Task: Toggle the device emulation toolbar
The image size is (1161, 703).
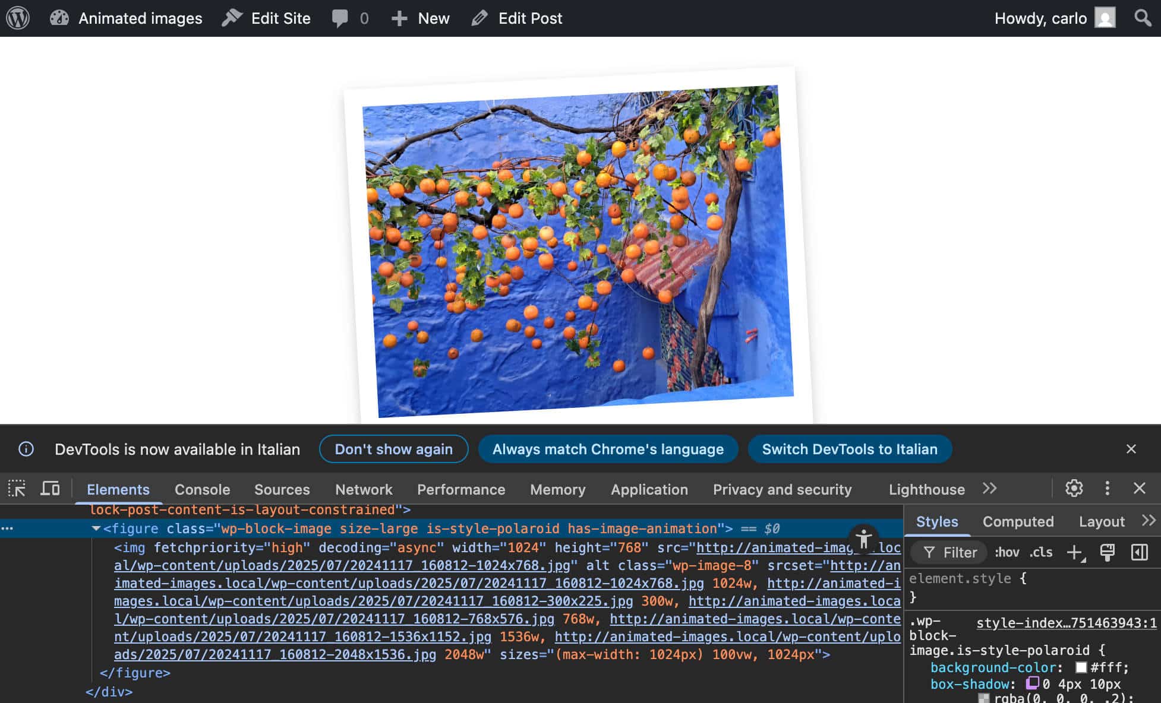Action: [50, 489]
